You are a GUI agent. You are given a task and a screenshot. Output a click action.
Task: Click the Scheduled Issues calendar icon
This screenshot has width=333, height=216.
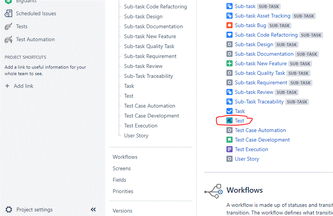tap(8, 13)
